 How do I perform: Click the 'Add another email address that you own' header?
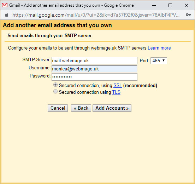pyautogui.click(x=57, y=25)
